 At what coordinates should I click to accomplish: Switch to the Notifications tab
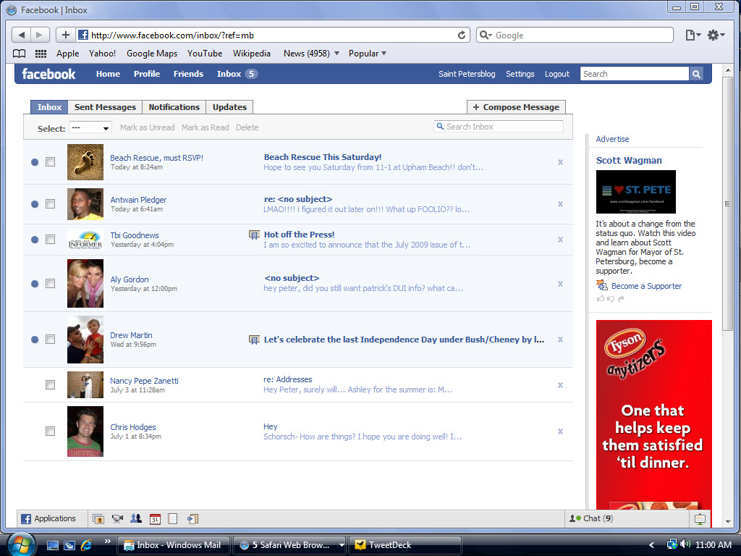(174, 106)
